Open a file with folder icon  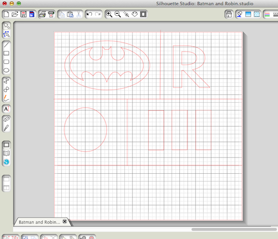point(15,14)
